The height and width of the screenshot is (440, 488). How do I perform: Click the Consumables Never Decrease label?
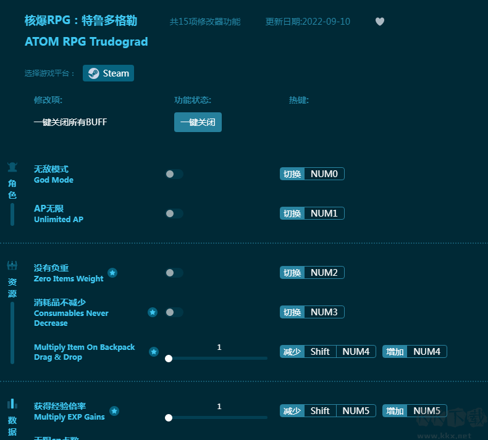pos(71,318)
